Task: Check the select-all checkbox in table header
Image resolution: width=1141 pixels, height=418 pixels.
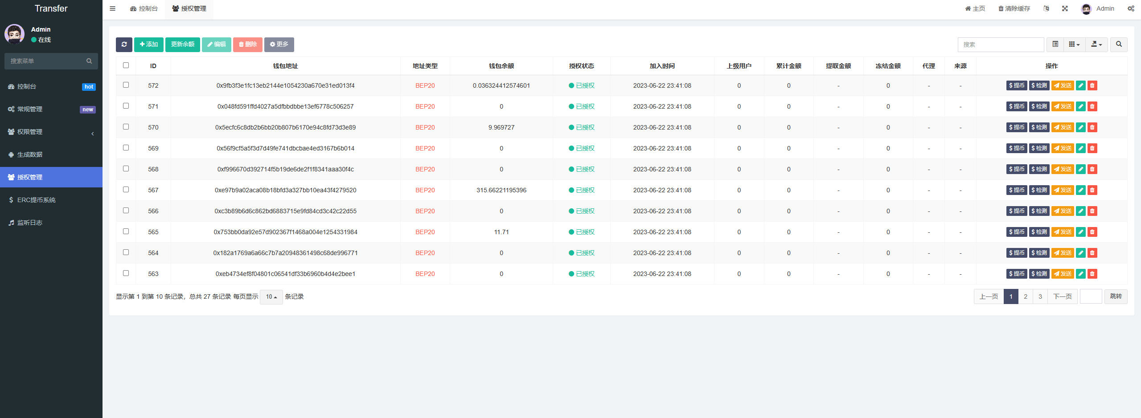Action: 126,65
